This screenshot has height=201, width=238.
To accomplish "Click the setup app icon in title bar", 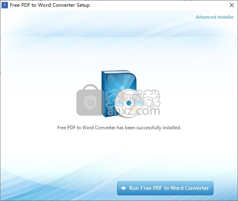I will pos(5,5).
